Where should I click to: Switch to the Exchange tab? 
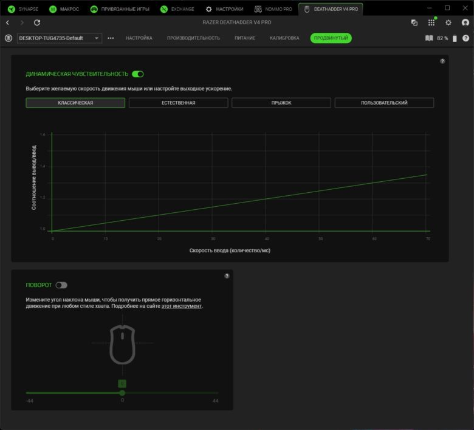point(177,9)
